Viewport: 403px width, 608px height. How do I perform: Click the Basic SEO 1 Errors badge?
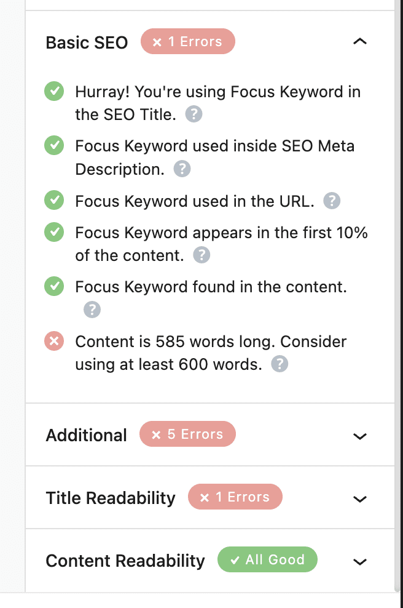187,42
